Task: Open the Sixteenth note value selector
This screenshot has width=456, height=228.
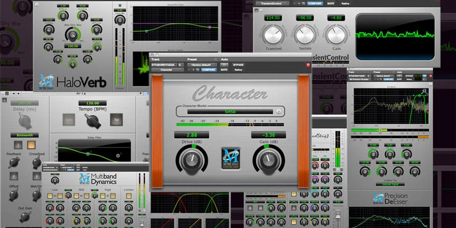Action: (25, 135)
